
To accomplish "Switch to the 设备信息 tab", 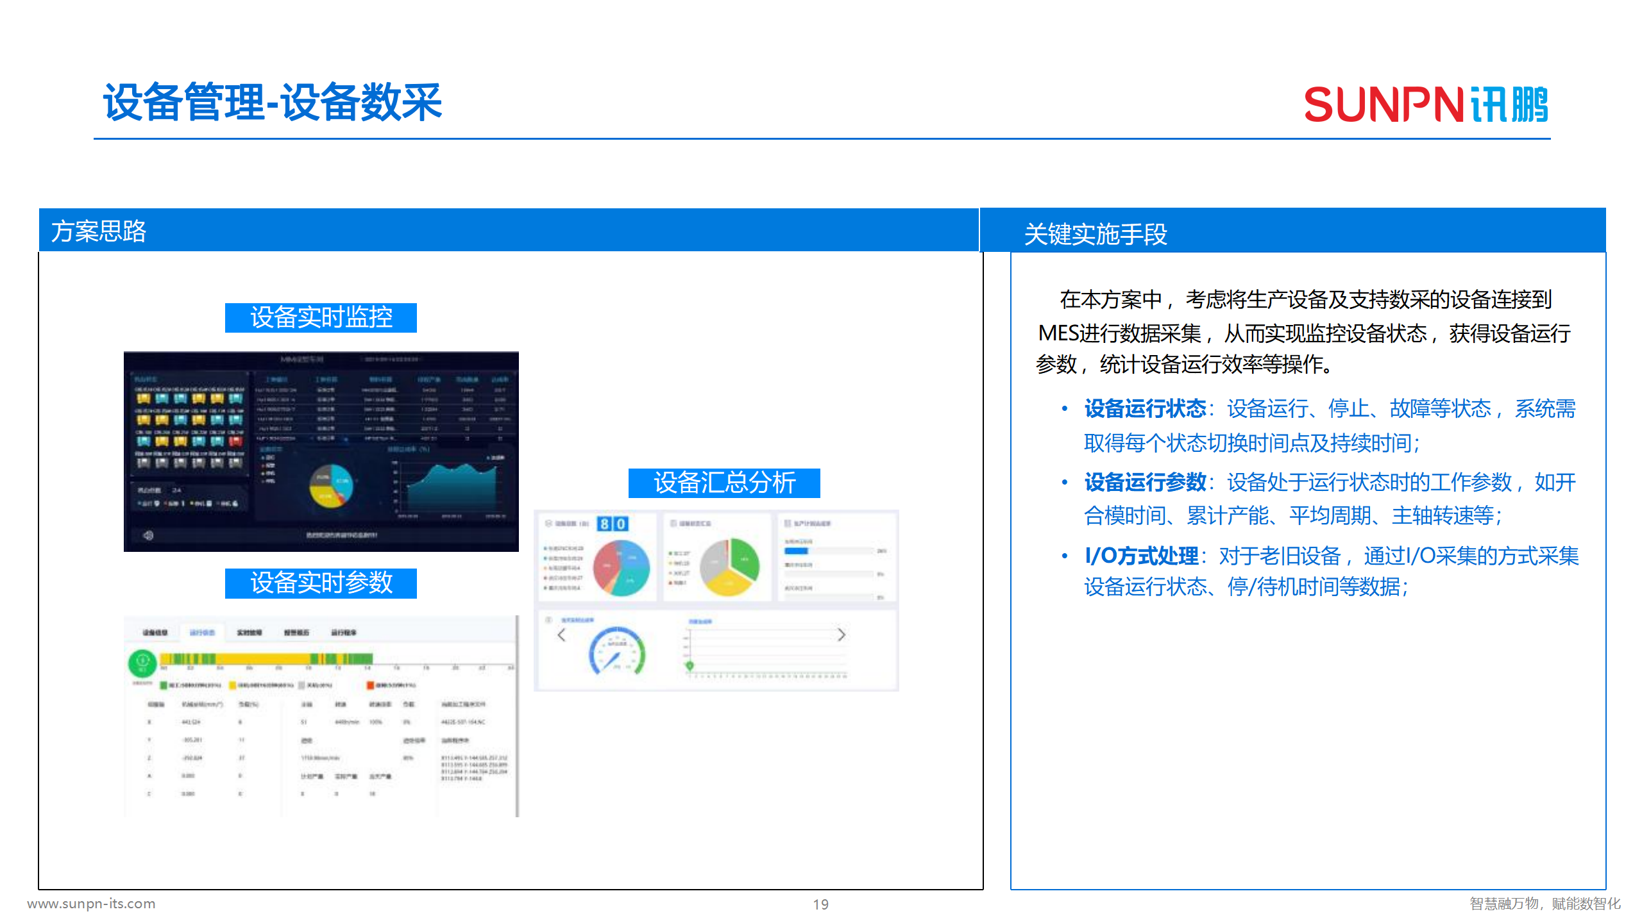I will 155,633.
